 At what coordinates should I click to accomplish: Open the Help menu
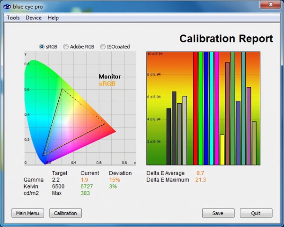coord(53,18)
